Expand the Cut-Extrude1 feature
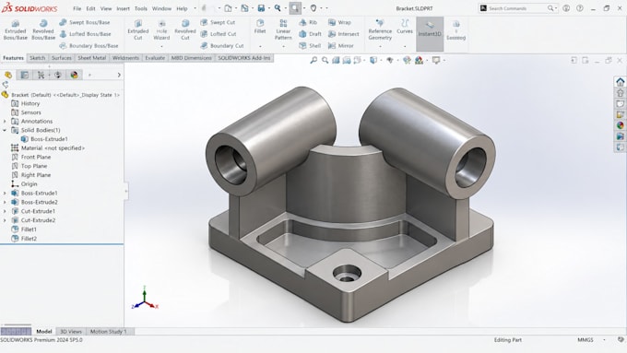The height and width of the screenshot is (353, 627). click(5, 211)
